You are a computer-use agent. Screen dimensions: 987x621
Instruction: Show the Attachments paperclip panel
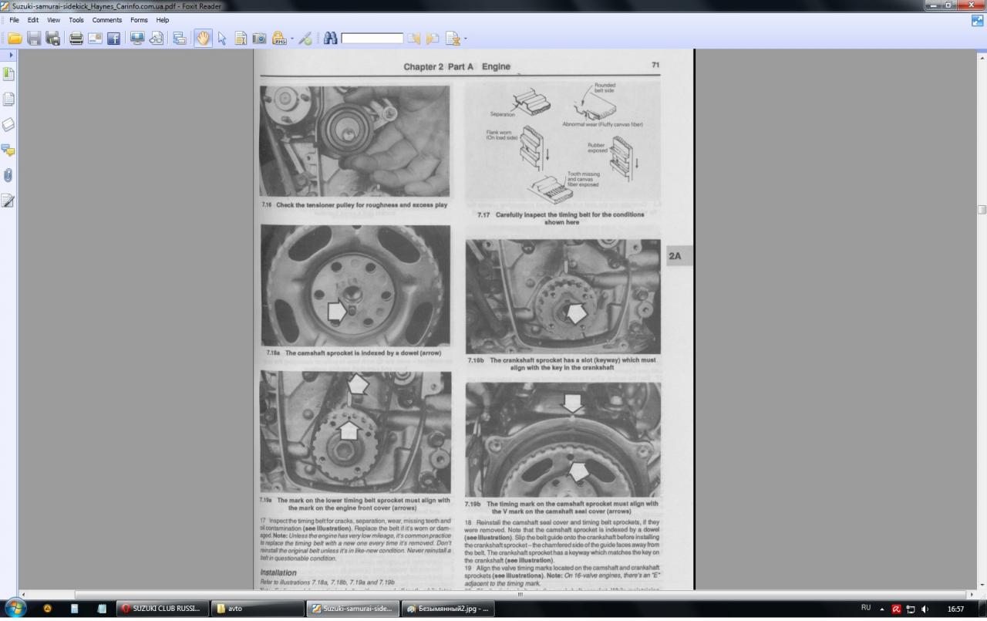point(8,175)
